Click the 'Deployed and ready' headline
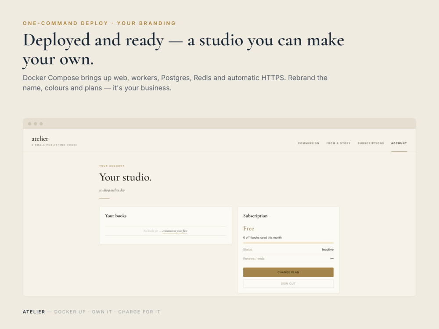 point(184,50)
